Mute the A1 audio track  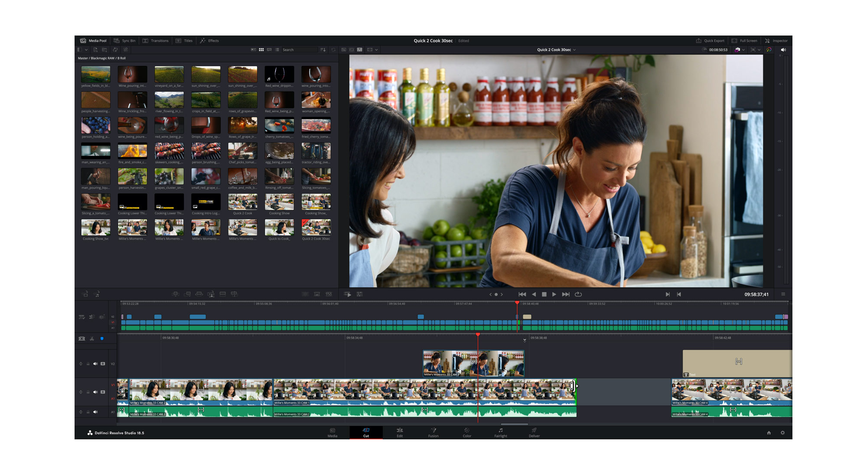(95, 412)
